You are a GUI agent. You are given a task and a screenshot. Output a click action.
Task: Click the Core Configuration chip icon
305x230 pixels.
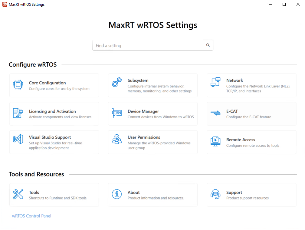(18, 84)
